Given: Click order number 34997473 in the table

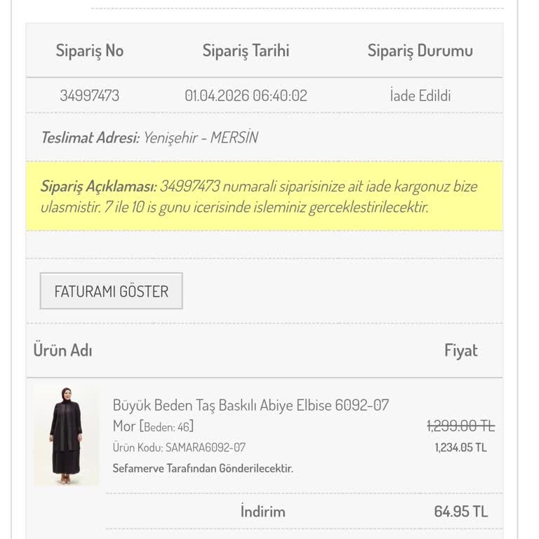Looking at the screenshot, I should (90, 95).
